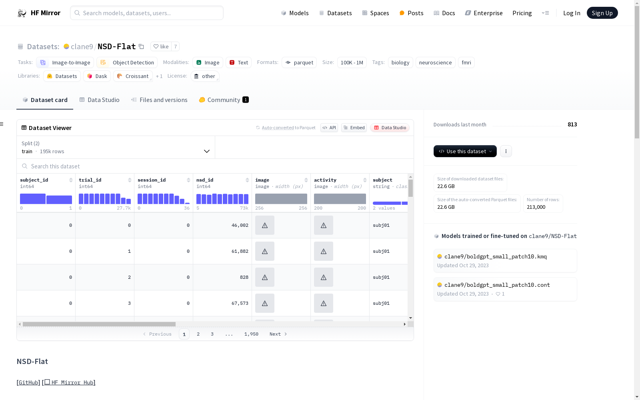Select the Image modality tag
This screenshot has height=400, width=640.
click(x=208, y=62)
